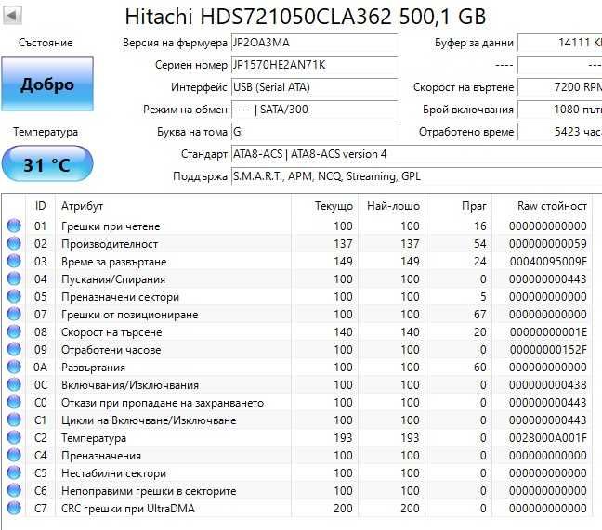Select row 'Температура' in attribute list
Image resolution: width=602 pixels, height=530 pixels.
pyautogui.click(x=298, y=437)
